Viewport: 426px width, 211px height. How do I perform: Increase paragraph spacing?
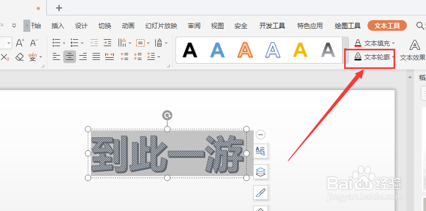[x=124, y=57]
